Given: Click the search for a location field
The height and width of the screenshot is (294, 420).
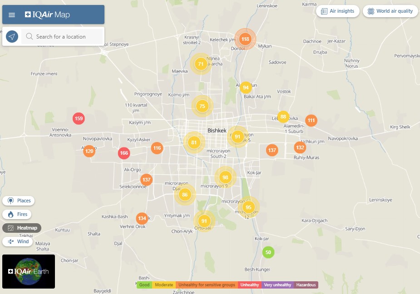Looking at the screenshot, I should 64,37.
